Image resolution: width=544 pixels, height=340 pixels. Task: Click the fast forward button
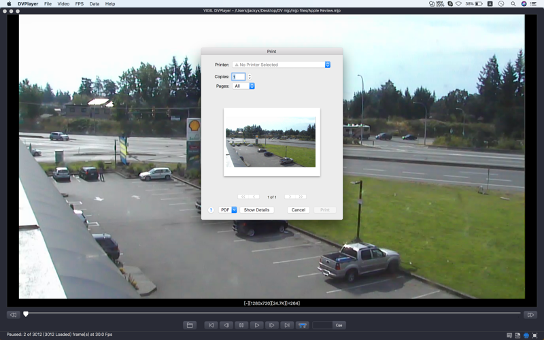pyautogui.click(x=530, y=315)
